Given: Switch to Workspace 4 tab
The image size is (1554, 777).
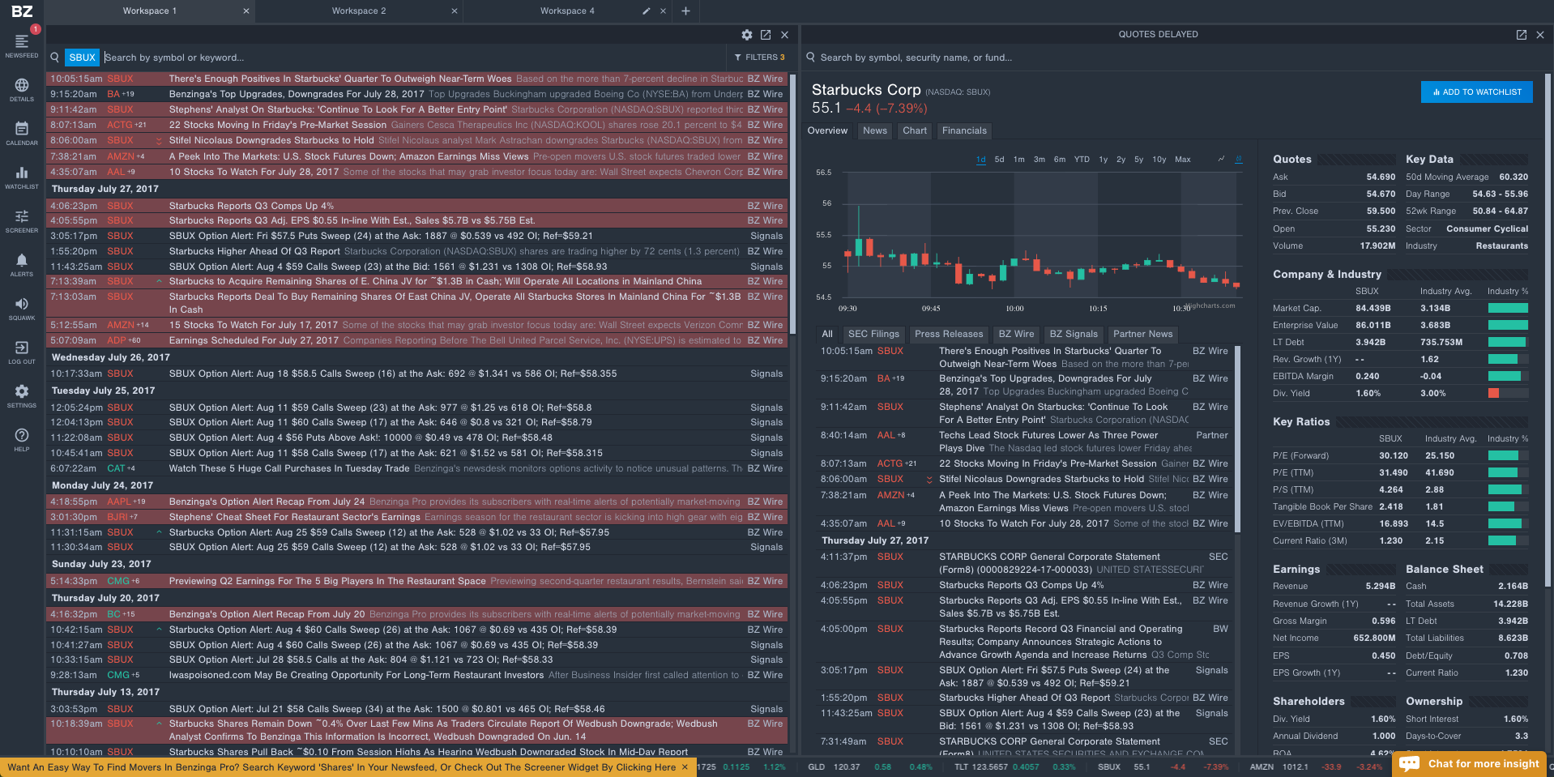Looking at the screenshot, I should [x=567, y=11].
